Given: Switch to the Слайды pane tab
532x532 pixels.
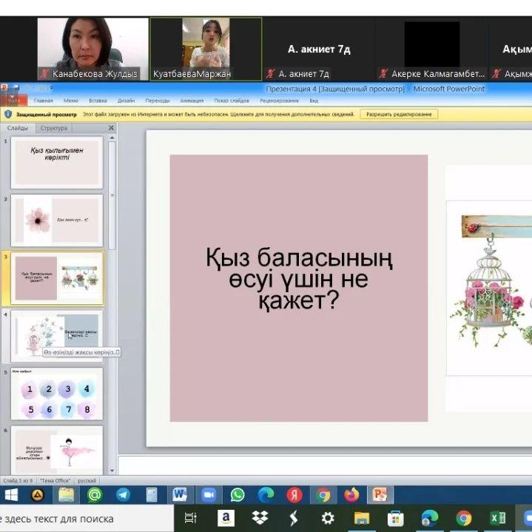Looking at the screenshot, I should click(x=18, y=128).
